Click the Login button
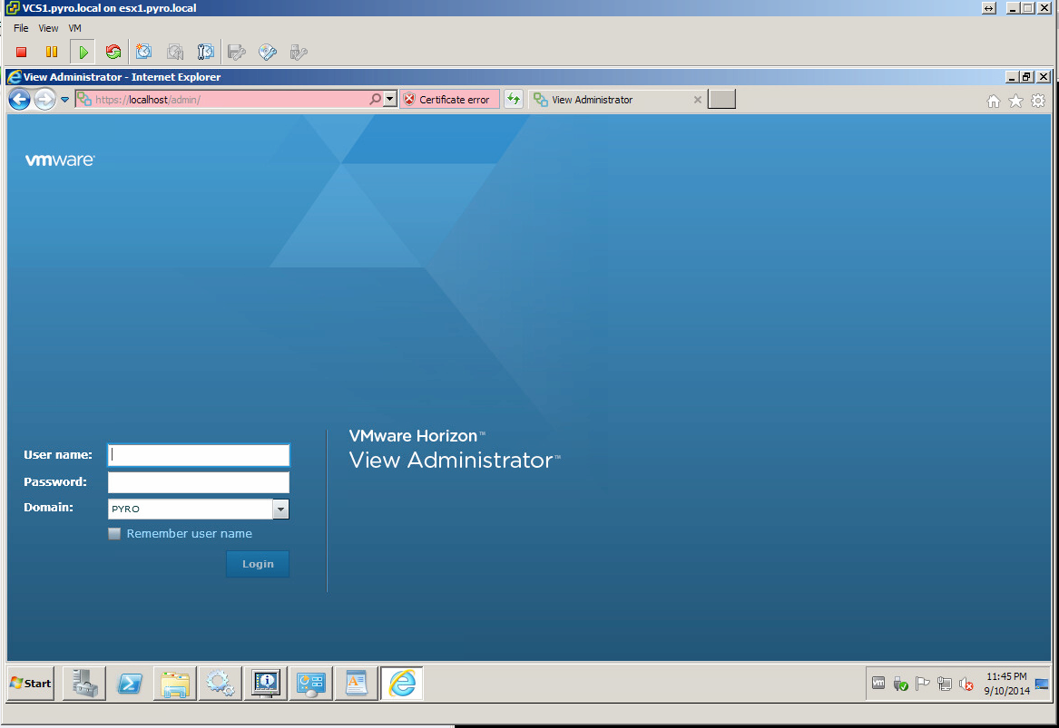 point(258,564)
